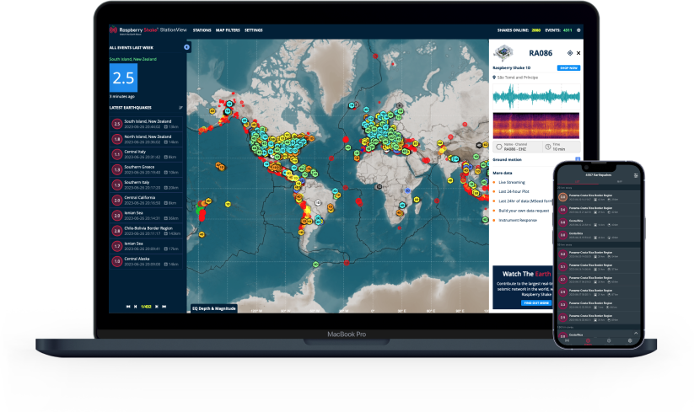Click the FIND OUT MORE button

pyautogui.click(x=536, y=302)
